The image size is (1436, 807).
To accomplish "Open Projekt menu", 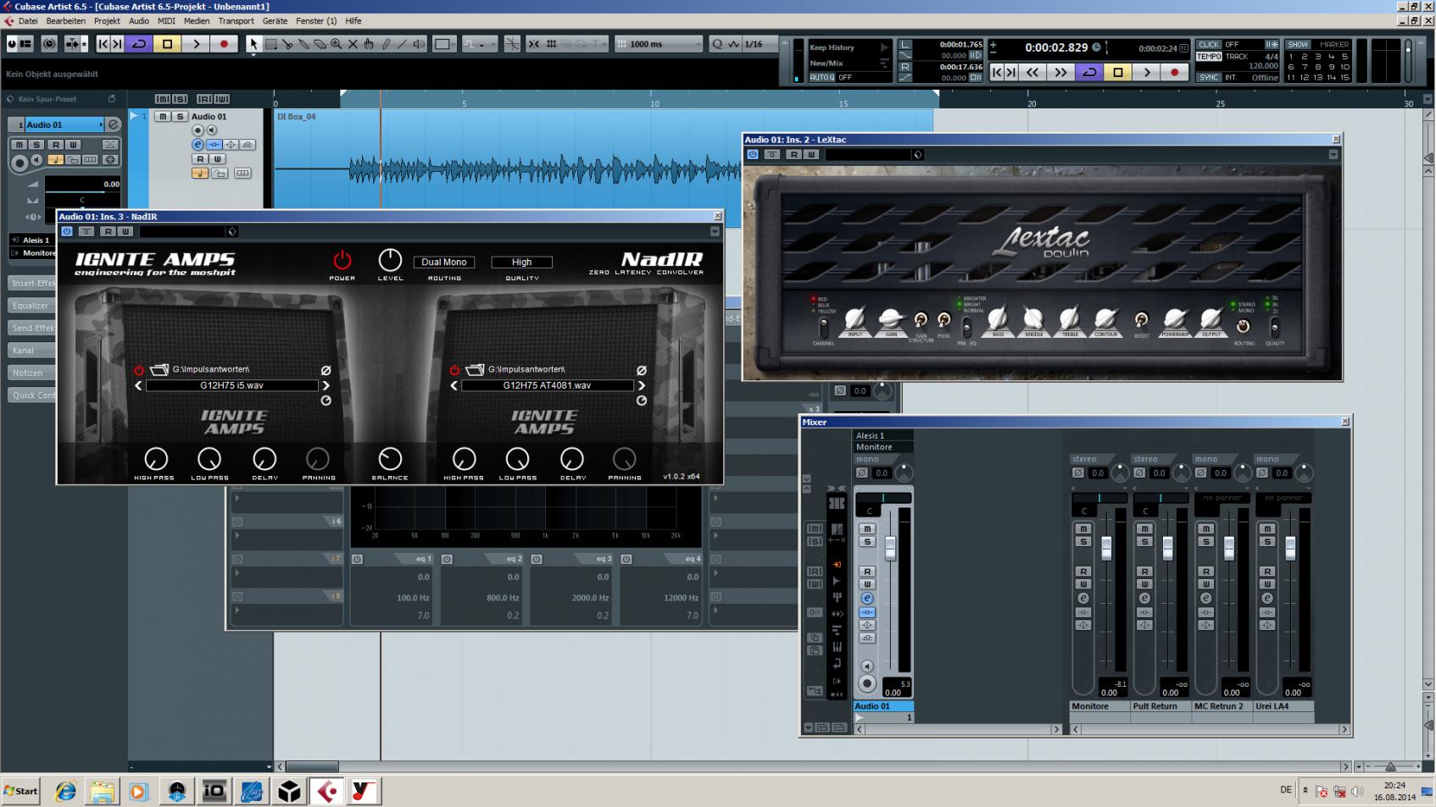I will point(107,20).
